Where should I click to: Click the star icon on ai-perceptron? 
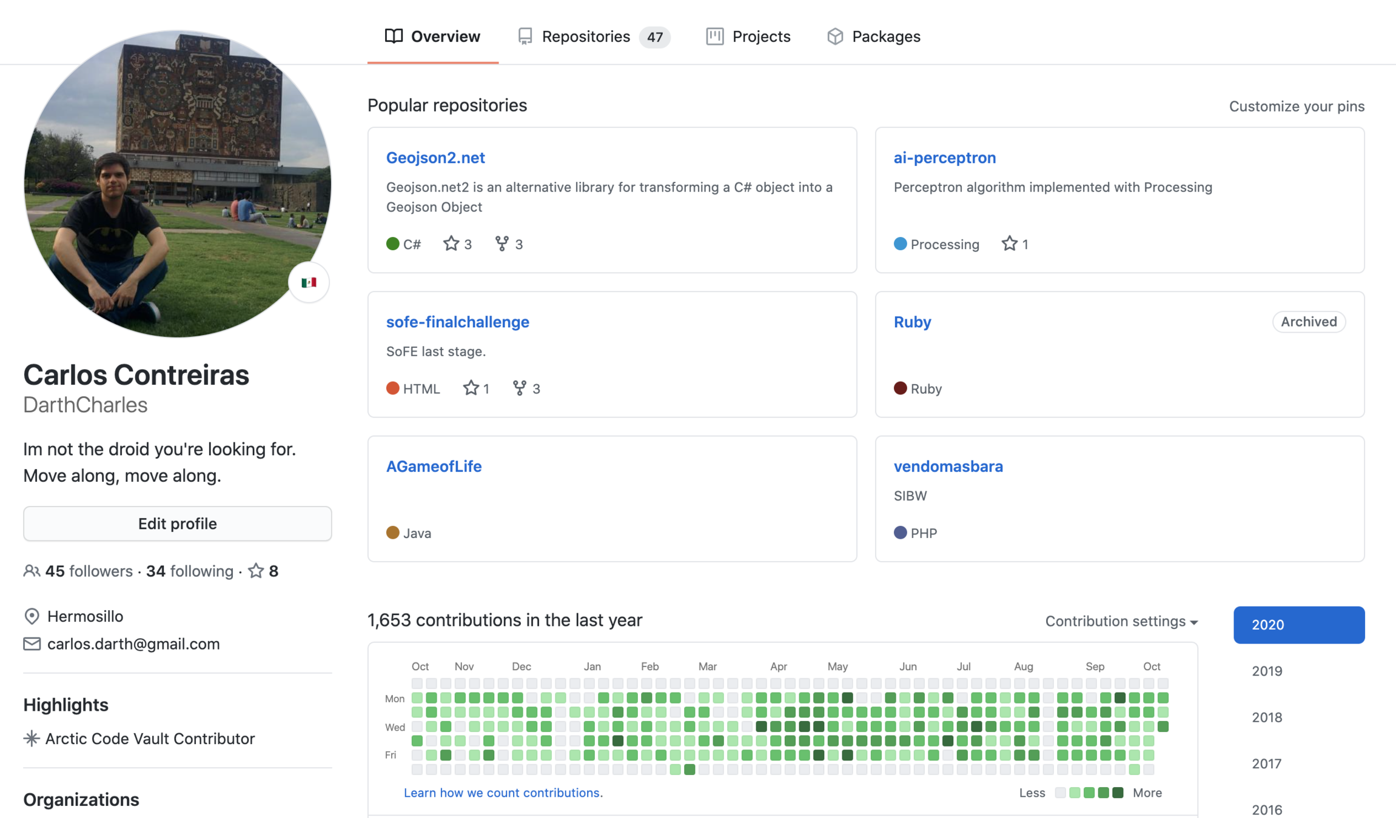(x=1009, y=244)
